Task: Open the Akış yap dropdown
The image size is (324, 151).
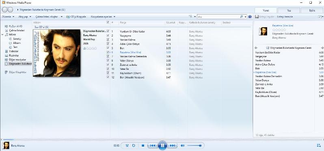Action: pos(25,17)
